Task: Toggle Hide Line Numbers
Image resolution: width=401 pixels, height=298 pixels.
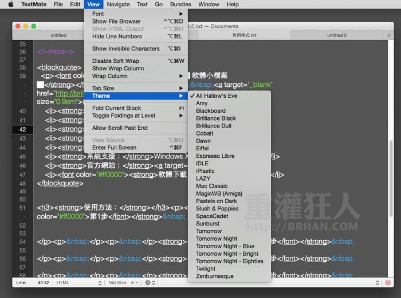Action: tap(136, 37)
